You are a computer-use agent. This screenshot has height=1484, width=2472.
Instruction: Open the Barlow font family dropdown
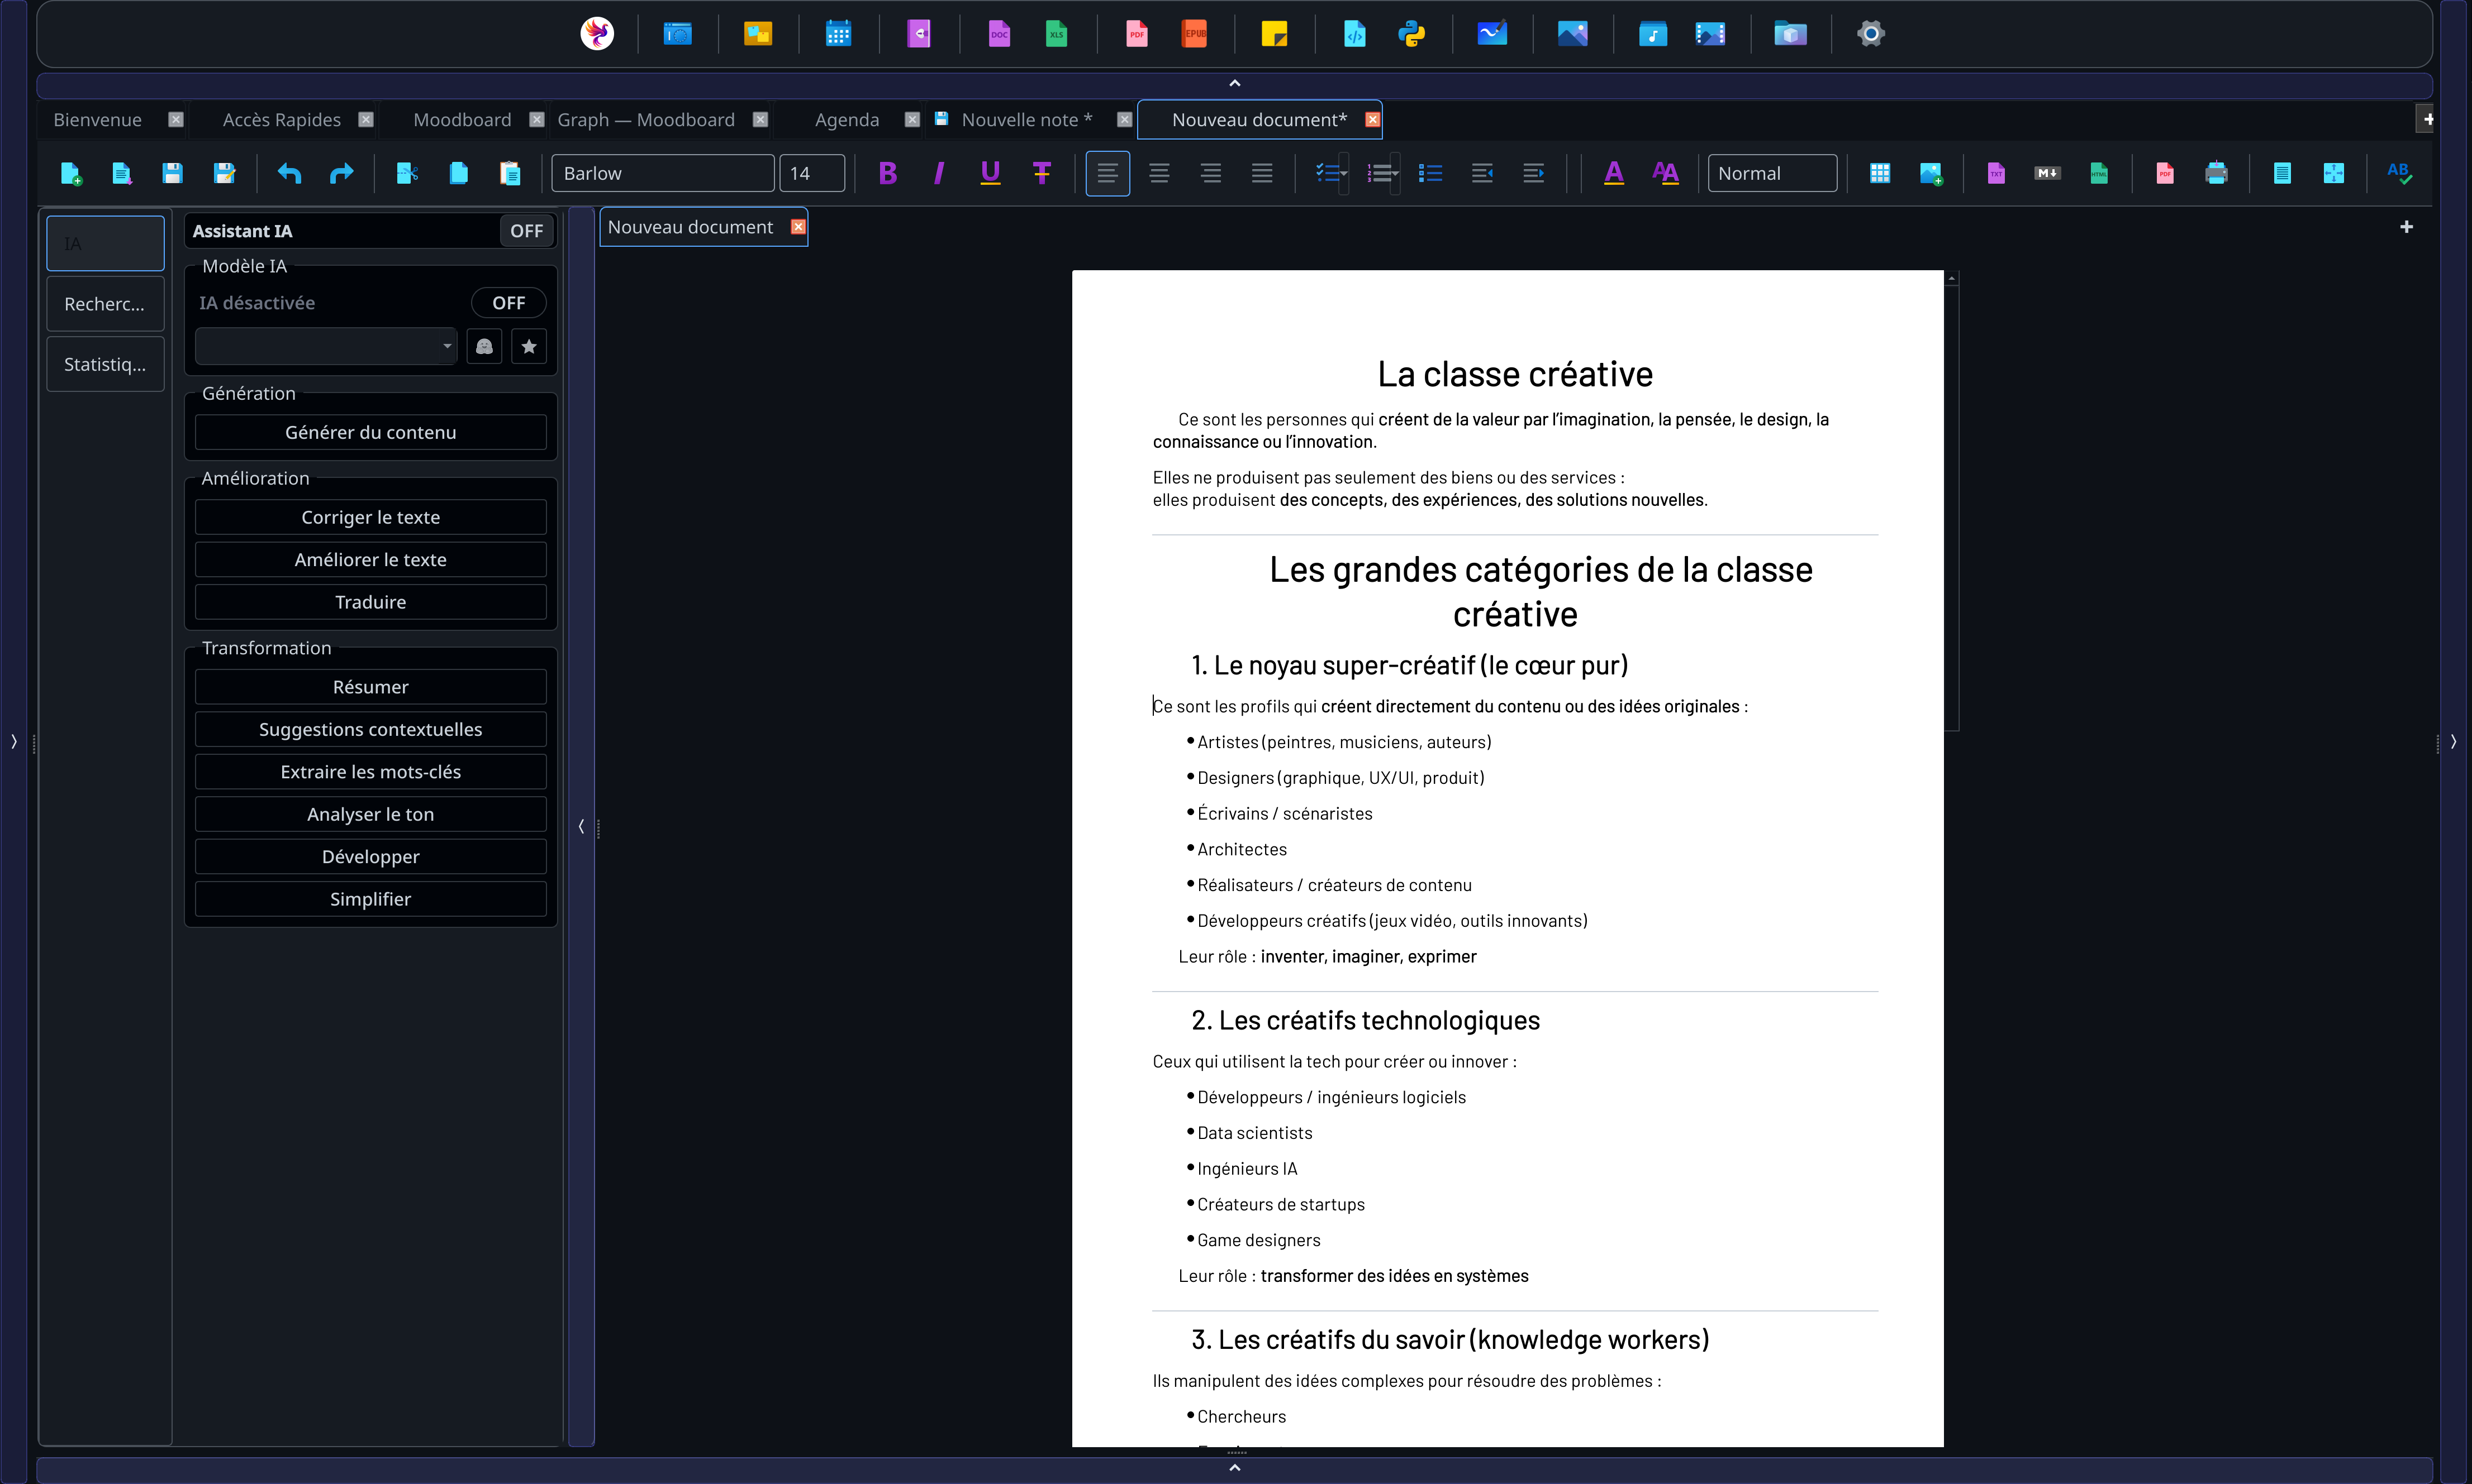click(663, 174)
